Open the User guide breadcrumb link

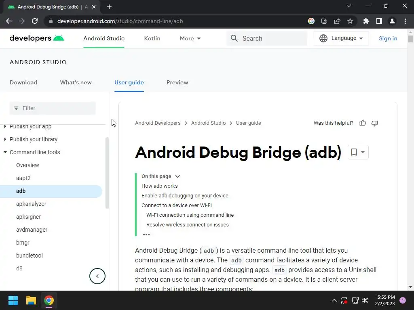(x=249, y=123)
